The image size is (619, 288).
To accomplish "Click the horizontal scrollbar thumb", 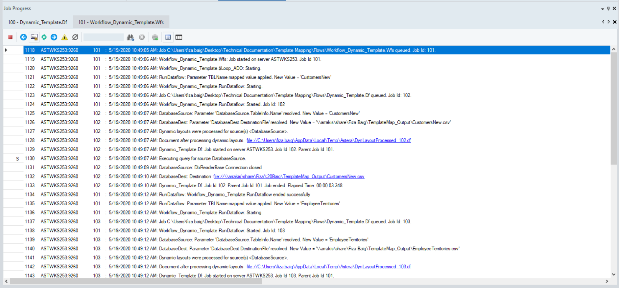I will (x=135, y=281).
